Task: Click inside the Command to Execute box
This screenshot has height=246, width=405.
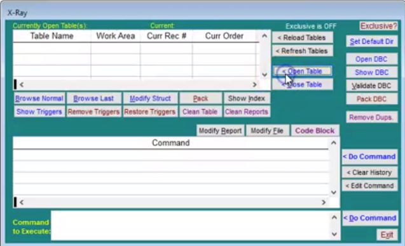Action: point(190,226)
